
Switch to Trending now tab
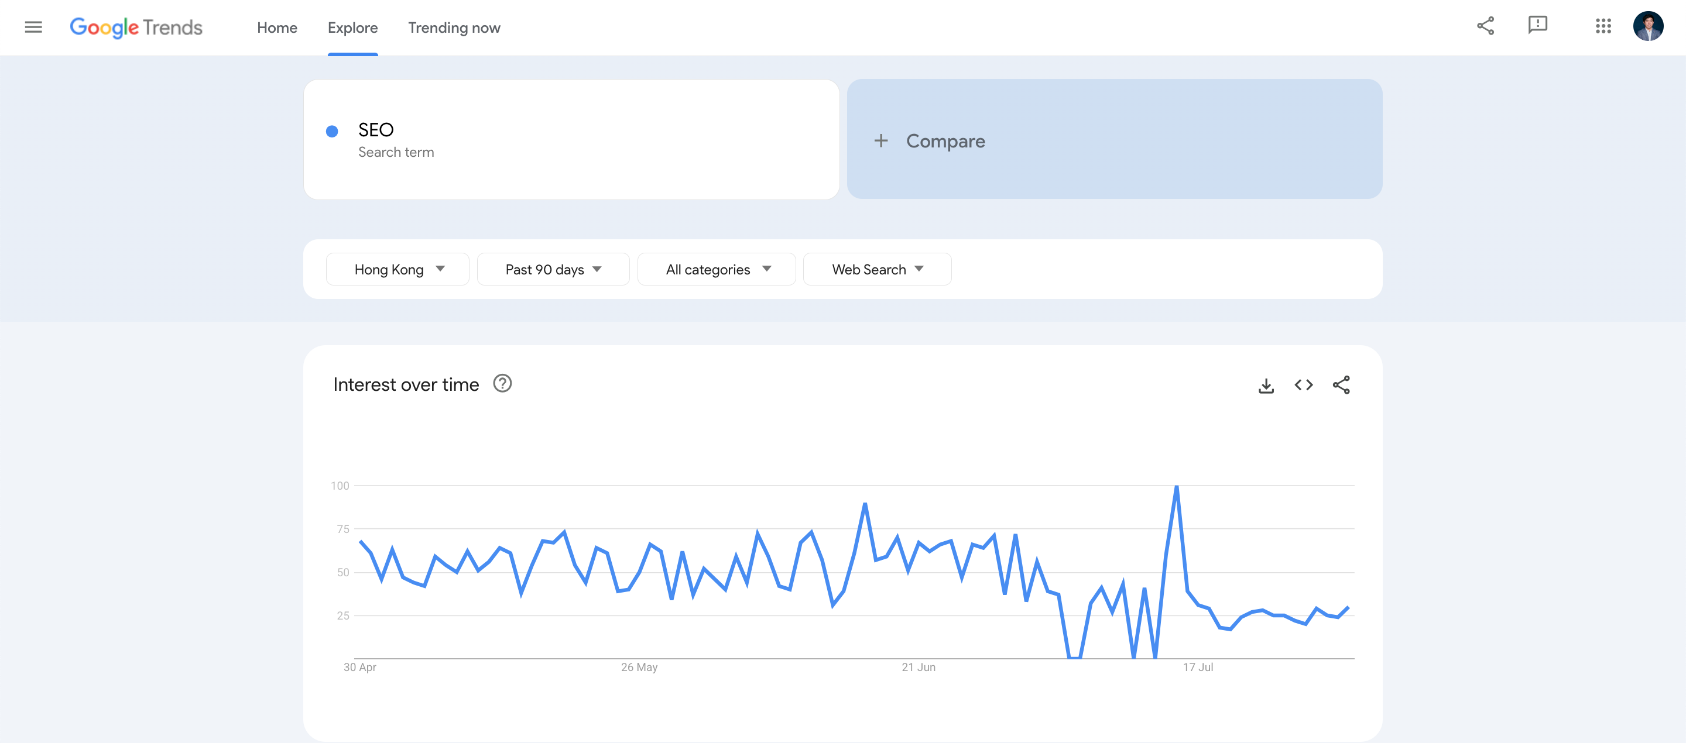coord(454,28)
